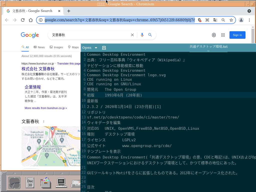Expand the subpanel arrow above file manager
The image size is (256, 192).
pos(46,173)
